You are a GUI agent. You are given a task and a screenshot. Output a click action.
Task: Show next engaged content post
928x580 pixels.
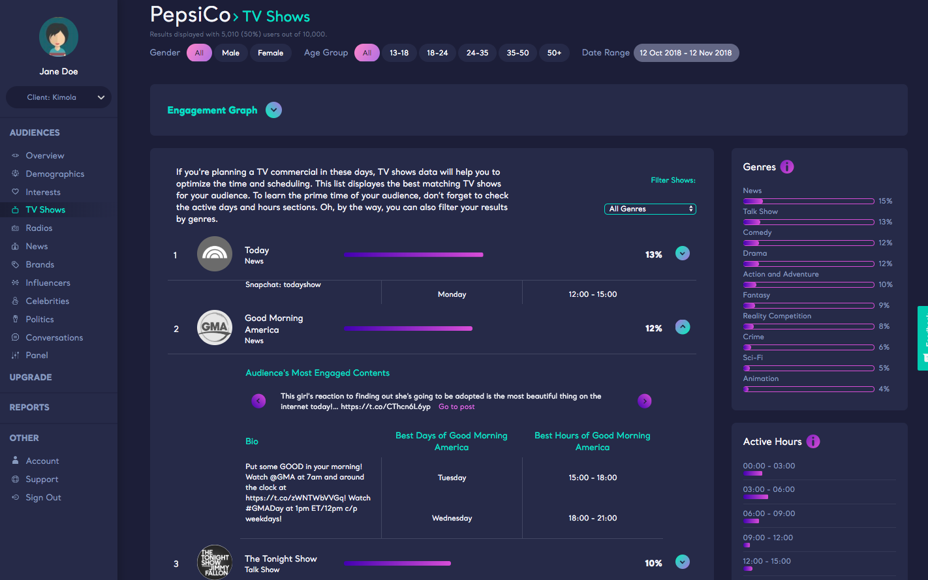(645, 401)
